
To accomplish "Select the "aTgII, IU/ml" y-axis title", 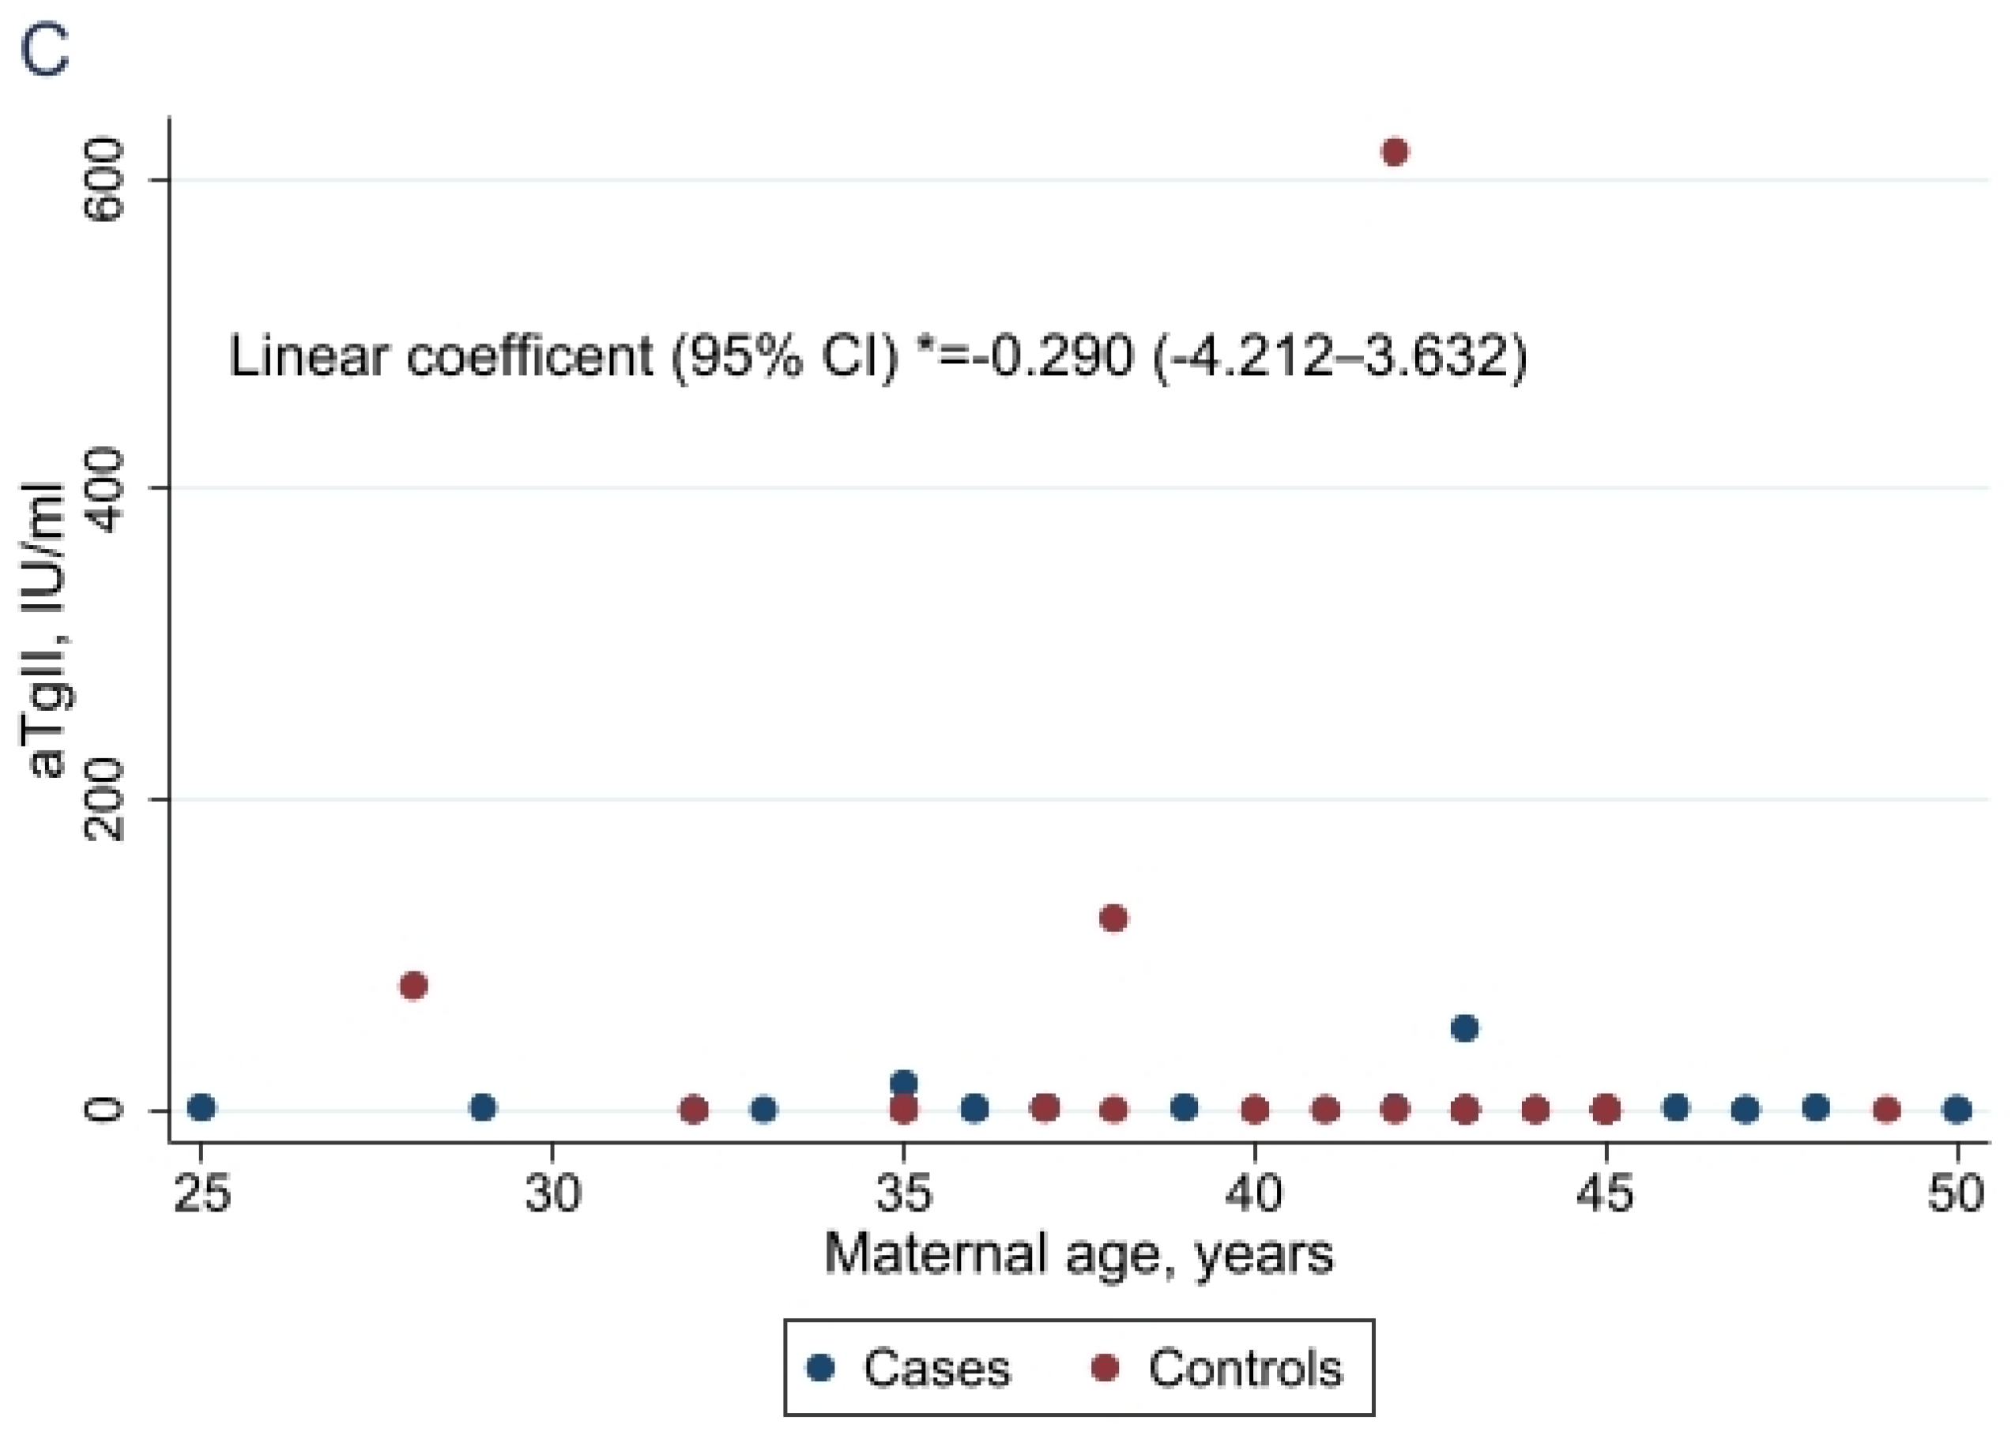I will click(46, 629).
